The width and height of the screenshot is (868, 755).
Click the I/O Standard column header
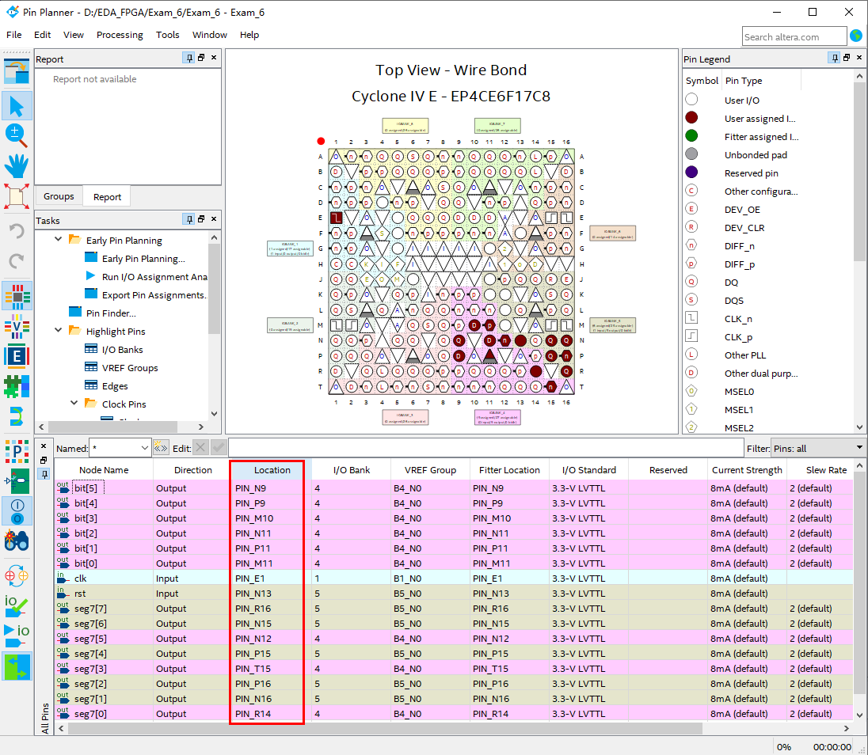[588, 469]
